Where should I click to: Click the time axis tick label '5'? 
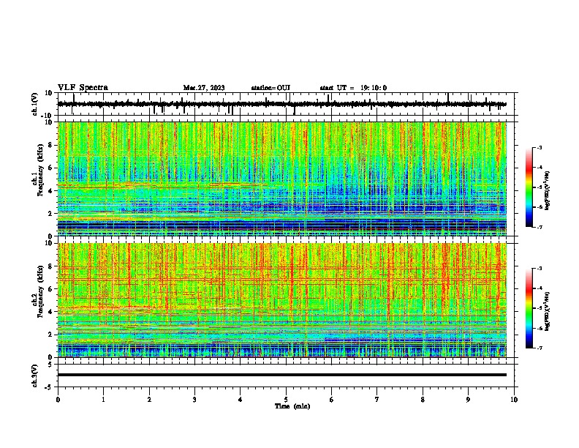[286, 400]
